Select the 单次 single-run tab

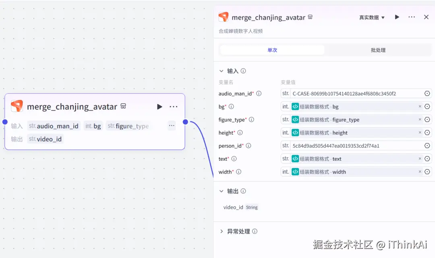tap(272, 49)
